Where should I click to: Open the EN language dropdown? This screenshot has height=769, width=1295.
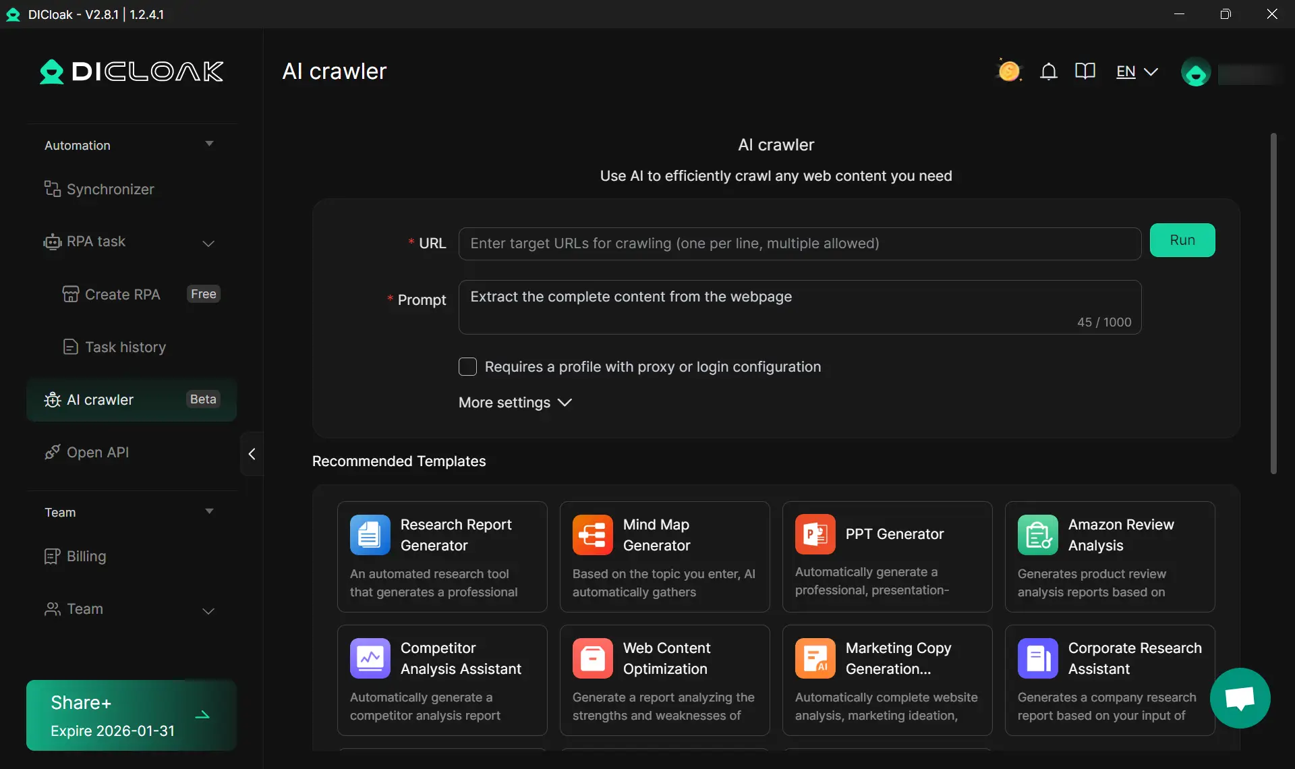1136,72
